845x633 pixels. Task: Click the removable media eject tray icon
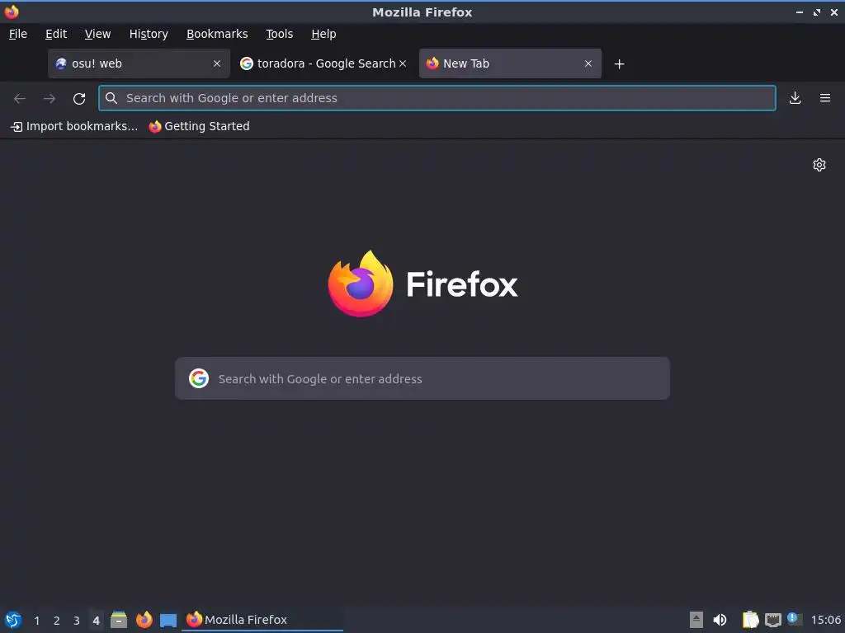tap(696, 620)
